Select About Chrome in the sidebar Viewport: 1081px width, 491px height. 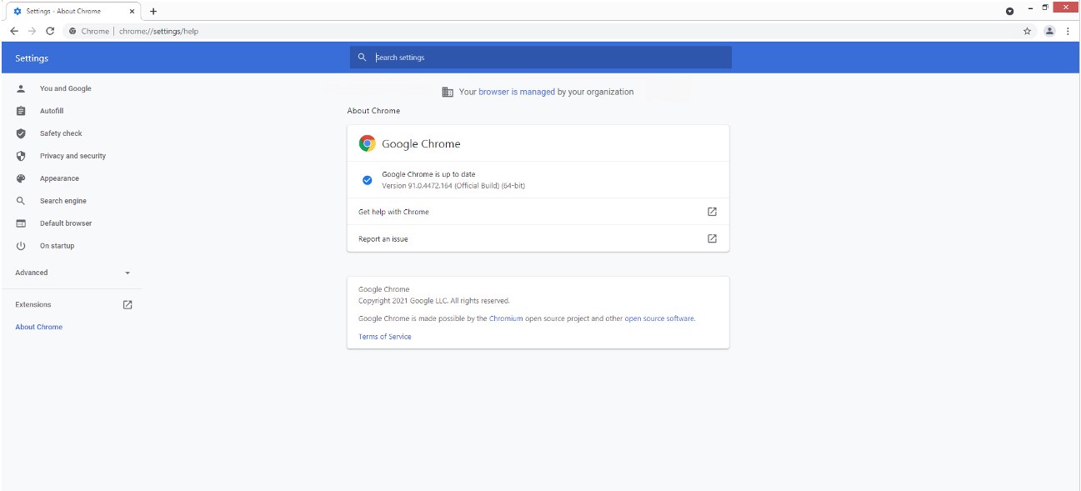[x=38, y=327]
